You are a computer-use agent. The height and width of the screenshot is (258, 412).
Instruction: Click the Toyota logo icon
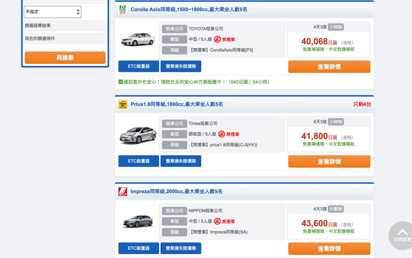(123, 9)
